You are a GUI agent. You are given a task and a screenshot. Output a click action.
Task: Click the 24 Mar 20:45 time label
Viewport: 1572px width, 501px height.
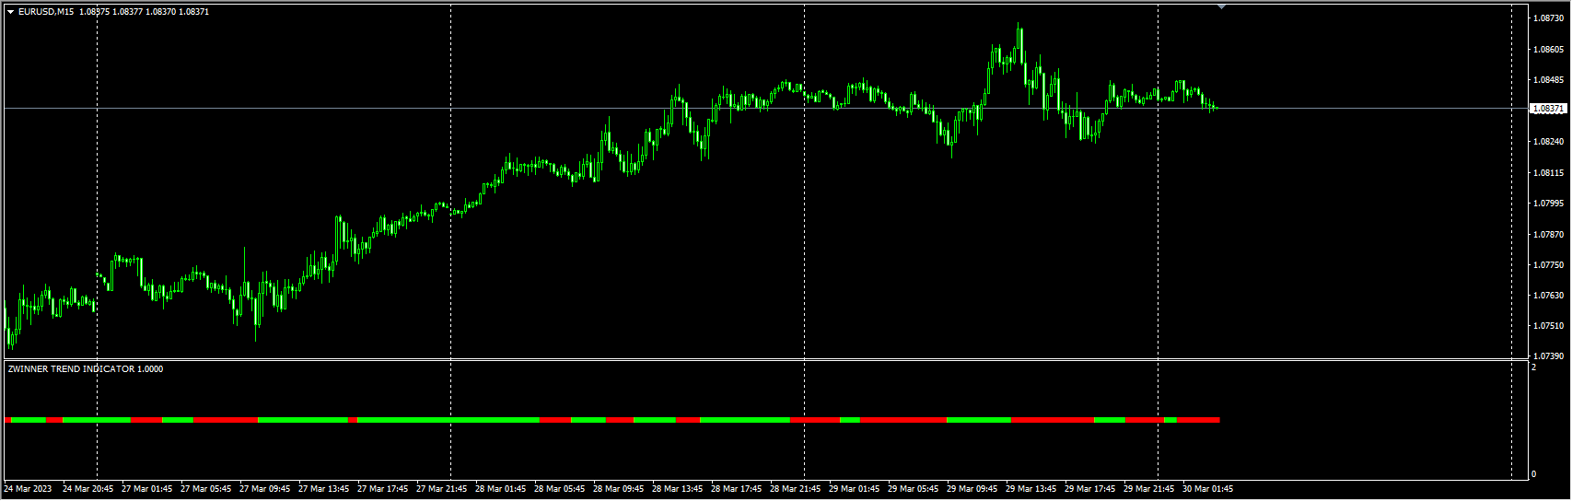[88, 489]
